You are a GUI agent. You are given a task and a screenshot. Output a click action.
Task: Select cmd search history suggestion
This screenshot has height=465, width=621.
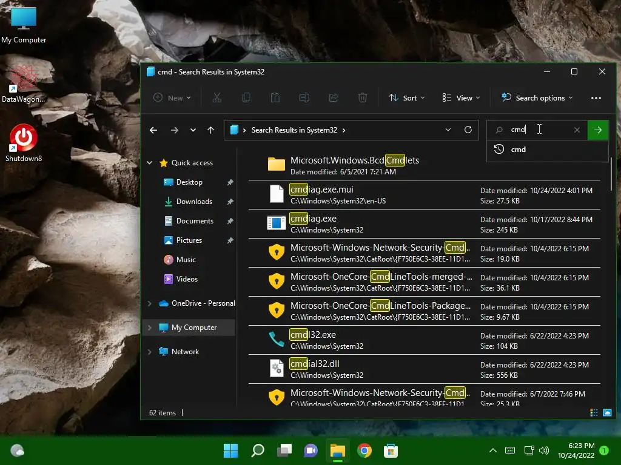(x=548, y=150)
